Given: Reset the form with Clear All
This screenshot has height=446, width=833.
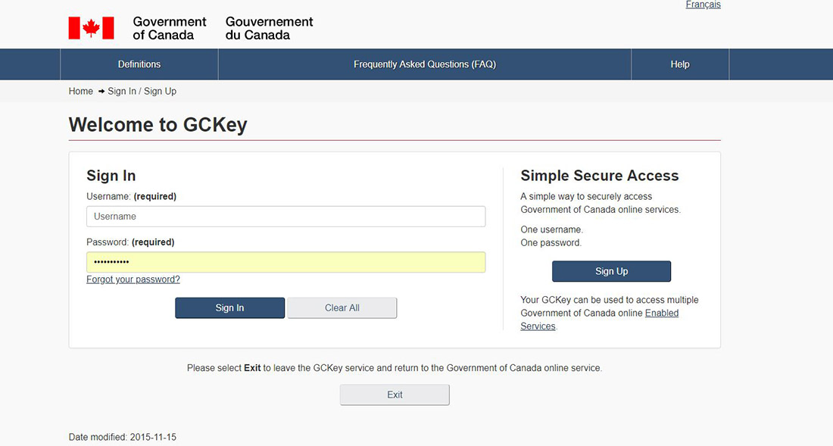Looking at the screenshot, I should click(x=342, y=308).
